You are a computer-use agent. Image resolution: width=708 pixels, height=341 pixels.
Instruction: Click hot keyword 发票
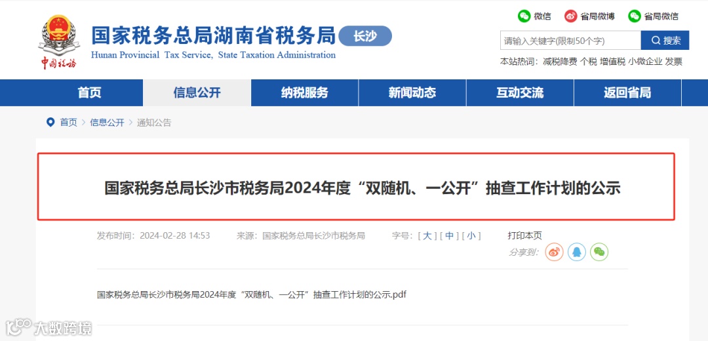674,62
